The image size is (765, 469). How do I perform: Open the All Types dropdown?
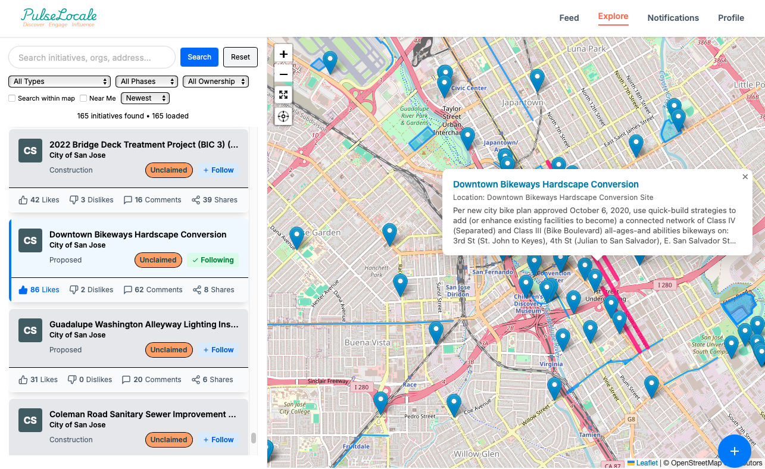coord(59,81)
